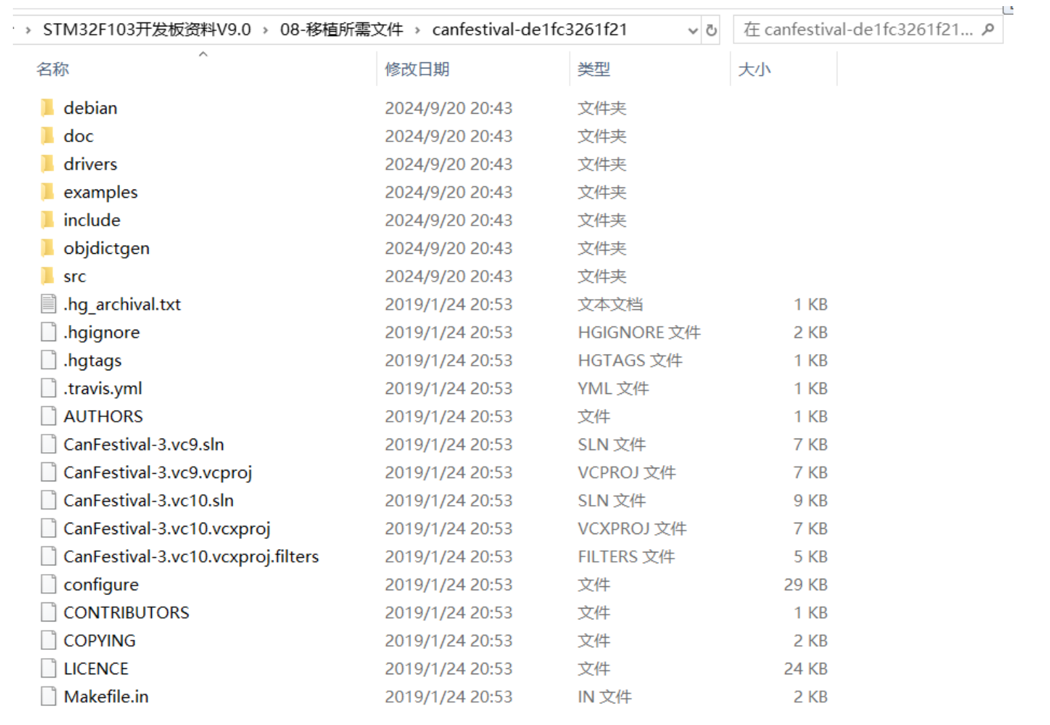Screen dimensions: 1050x725
Task: Select the CanFestival-3.vc9.sln file name
Action: [x=144, y=445]
